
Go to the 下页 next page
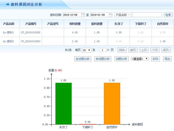click(x=155, y=50)
